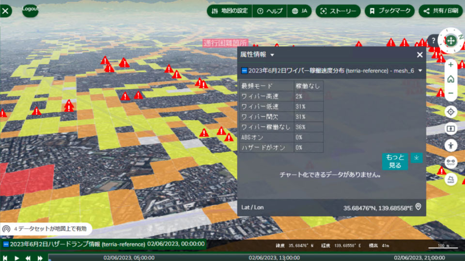Collapse the ワイパー稼働速度分布 mesh_6 section
The image size is (465, 261).
[x=420, y=71]
